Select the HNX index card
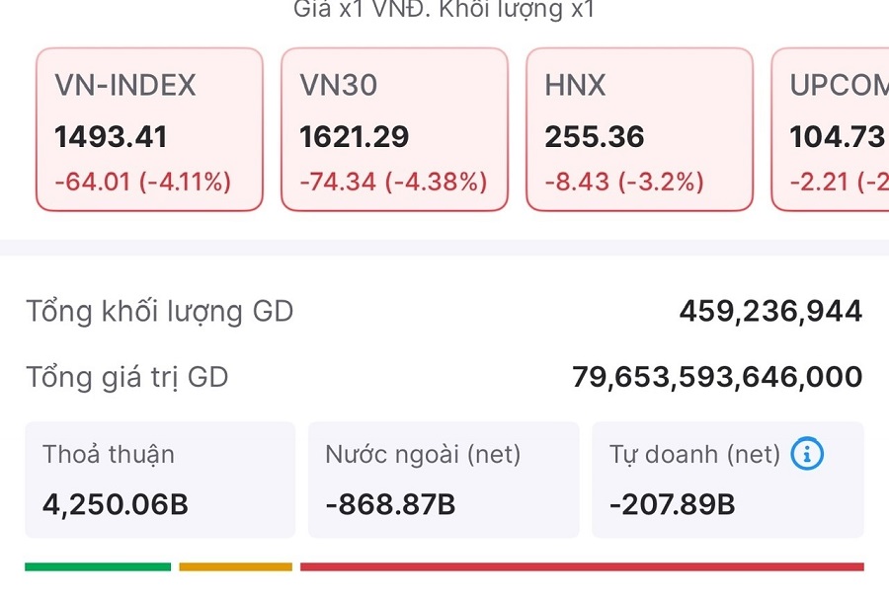889x595 pixels. pyautogui.click(x=639, y=128)
